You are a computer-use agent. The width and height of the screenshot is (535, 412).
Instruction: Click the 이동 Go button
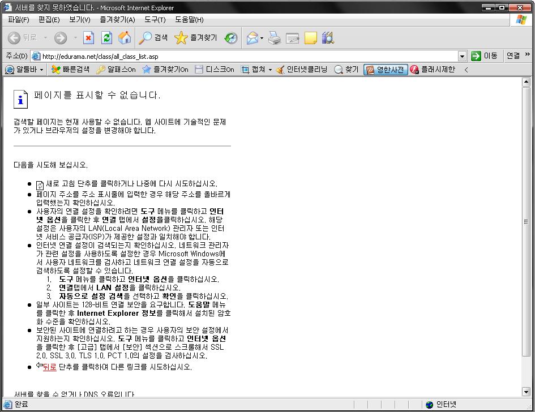[x=485, y=56]
